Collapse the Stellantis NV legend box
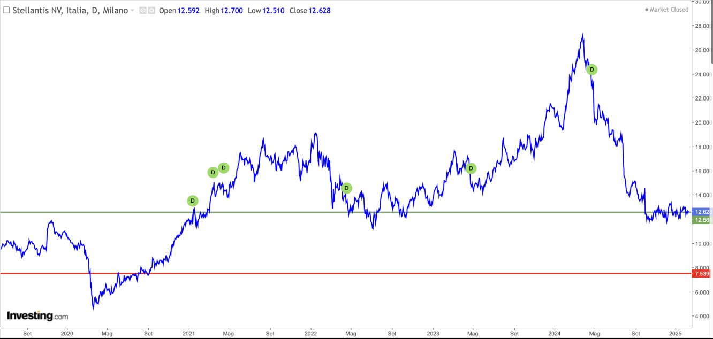 (6, 10)
